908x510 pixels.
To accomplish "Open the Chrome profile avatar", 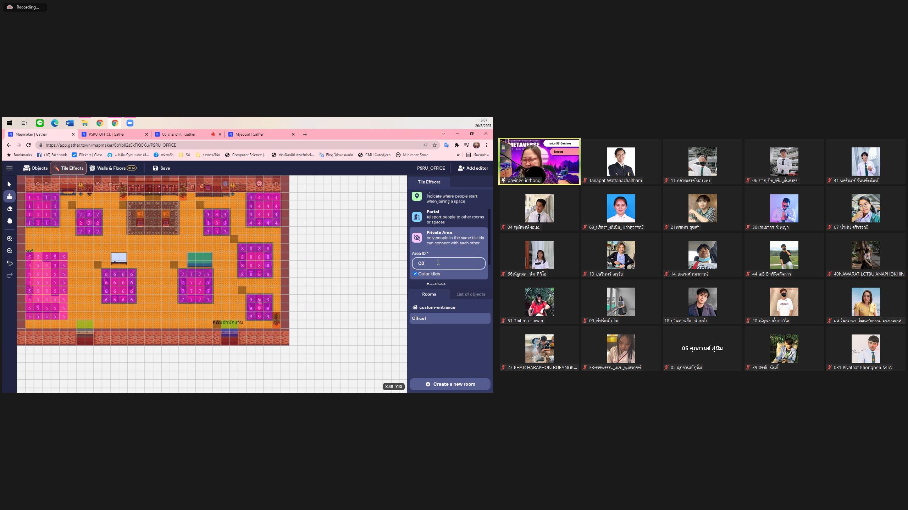I will tap(476, 145).
